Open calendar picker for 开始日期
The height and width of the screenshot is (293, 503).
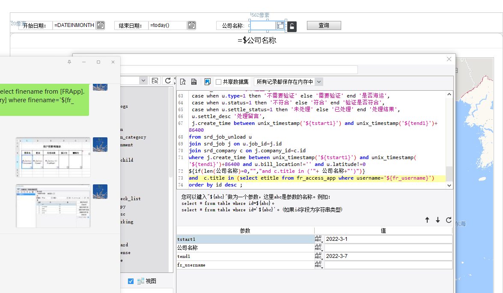[100, 25]
